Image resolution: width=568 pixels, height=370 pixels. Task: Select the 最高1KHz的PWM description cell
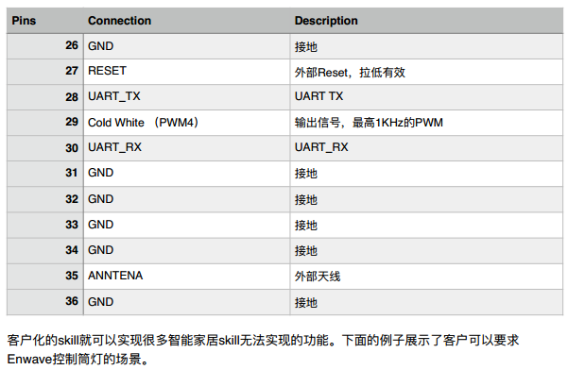[426, 123]
